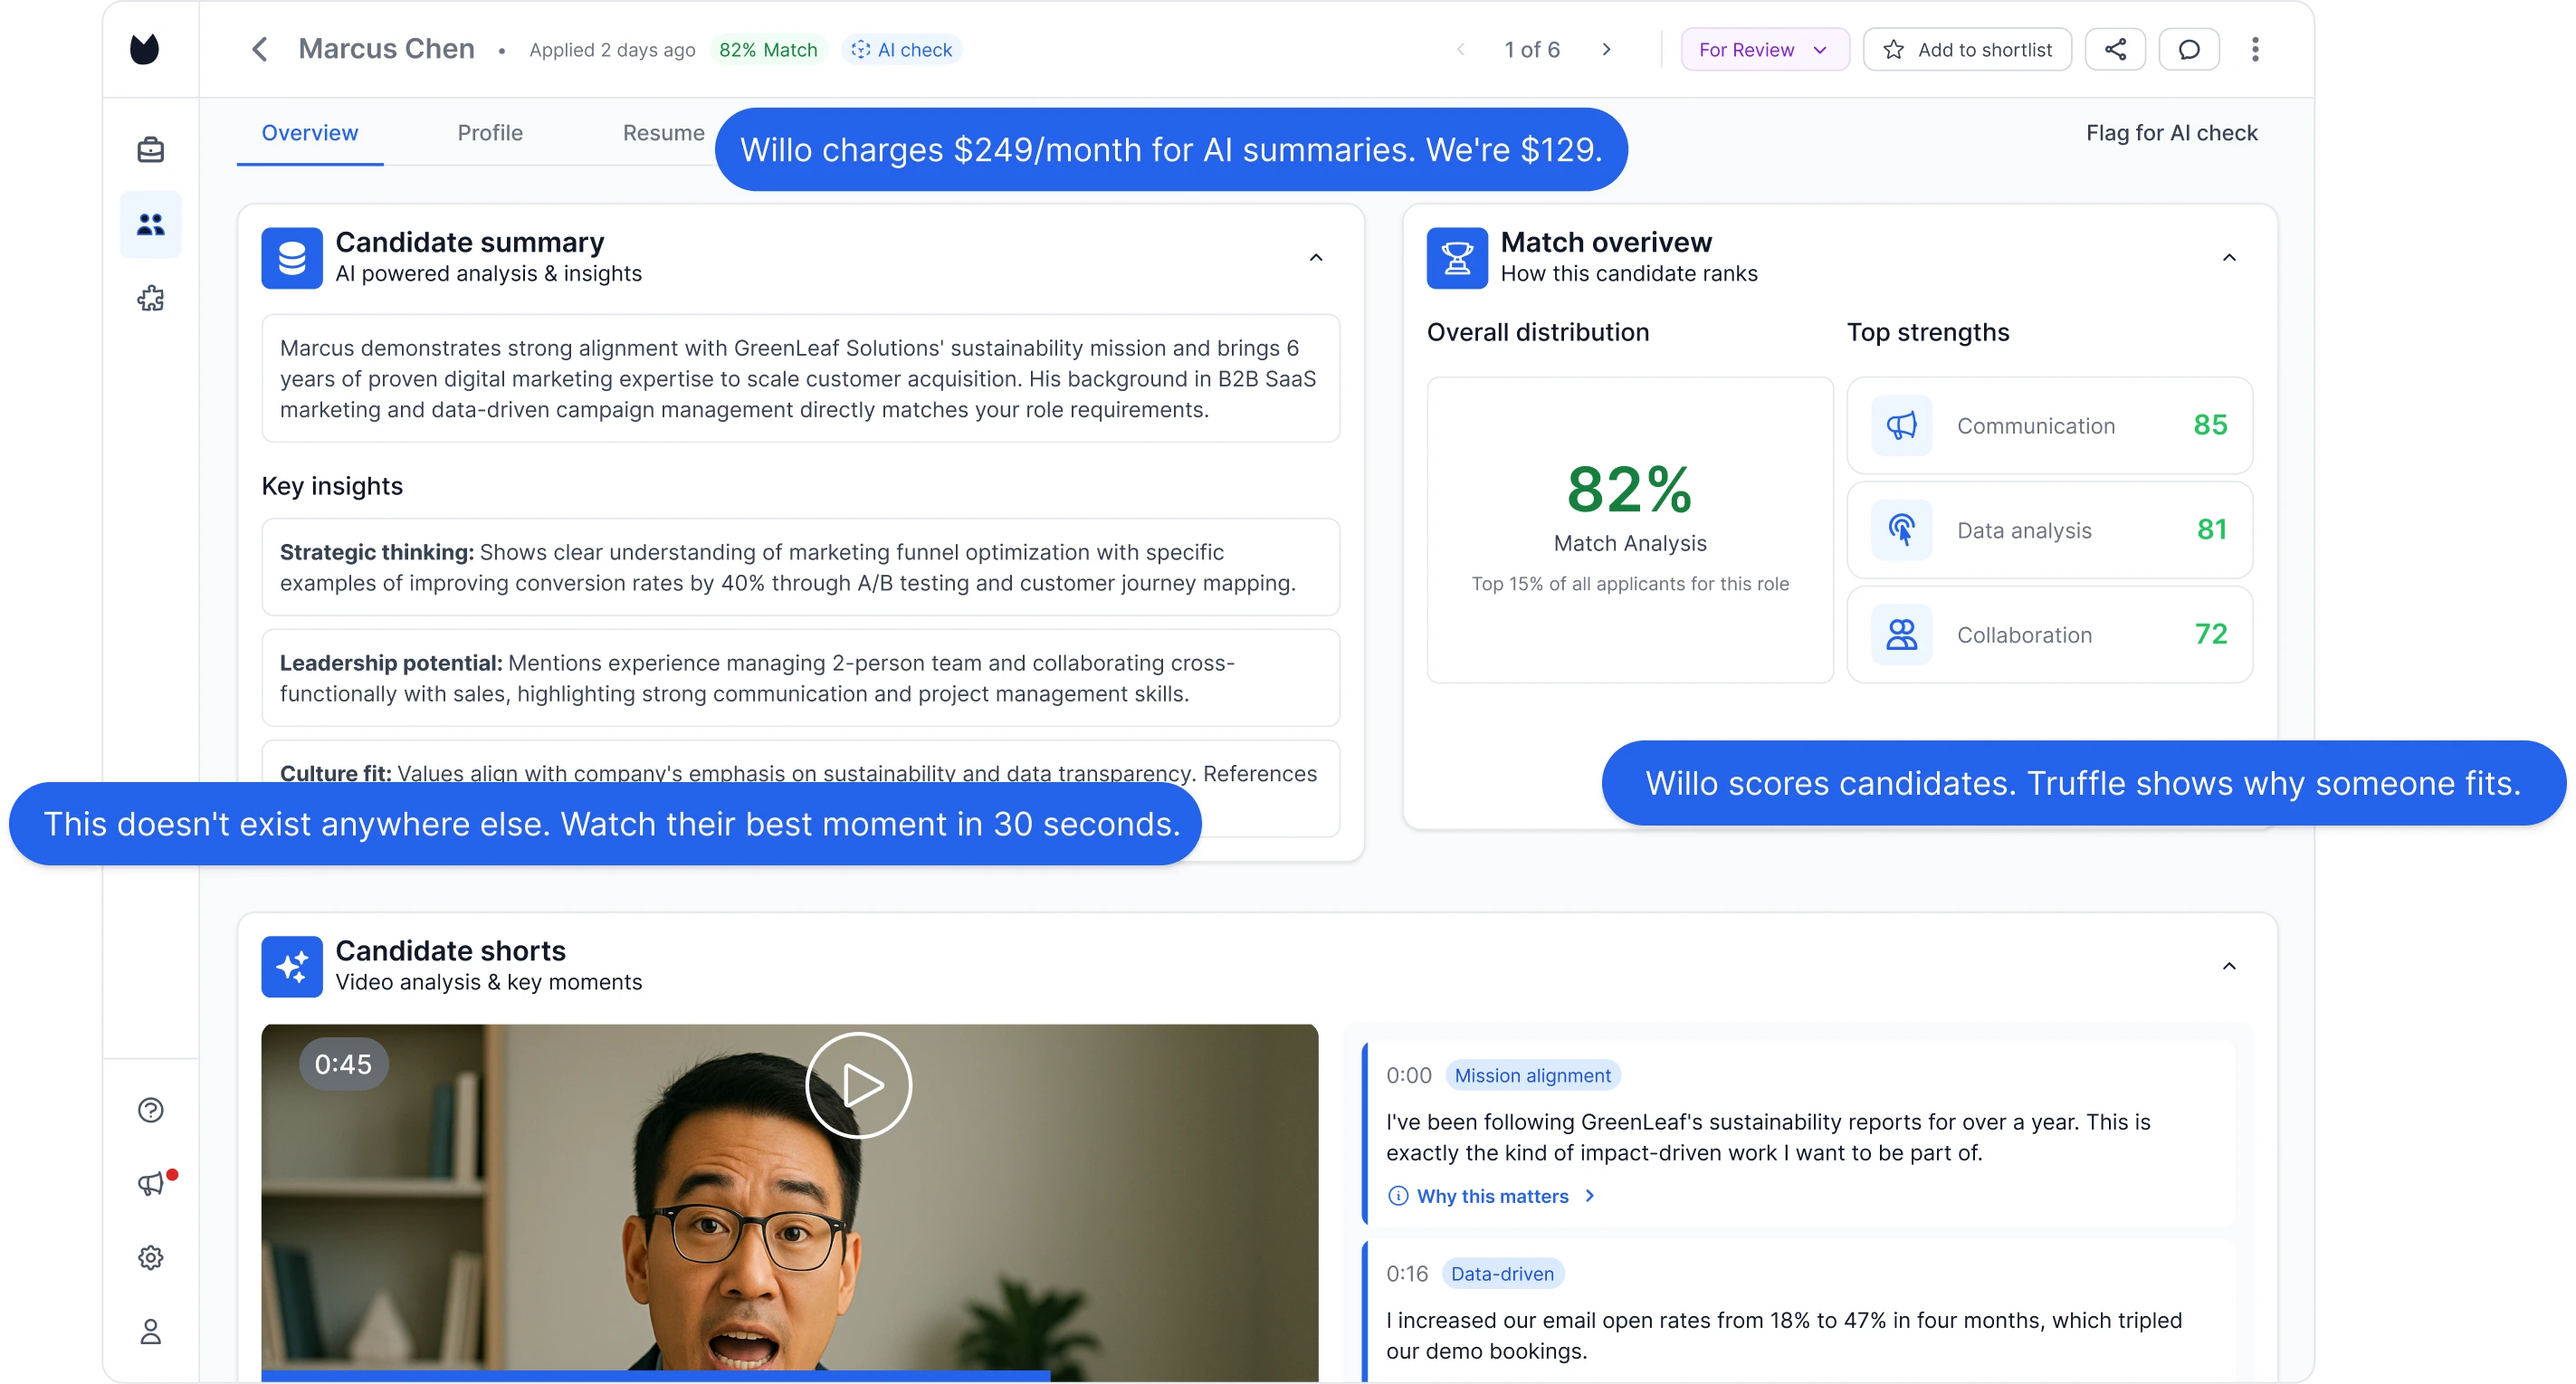
Task: Click the Why this matters link
Action: point(1492,1196)
